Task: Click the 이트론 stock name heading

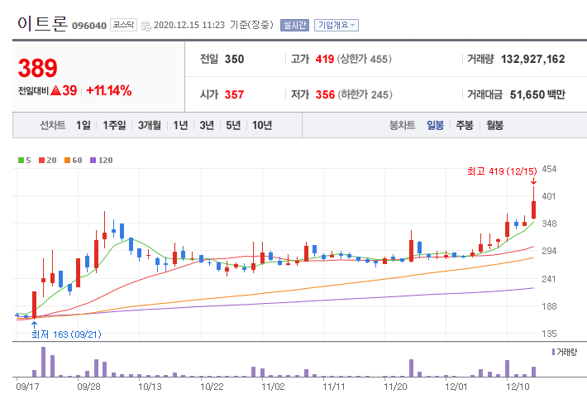Action: tap(42, 24)
